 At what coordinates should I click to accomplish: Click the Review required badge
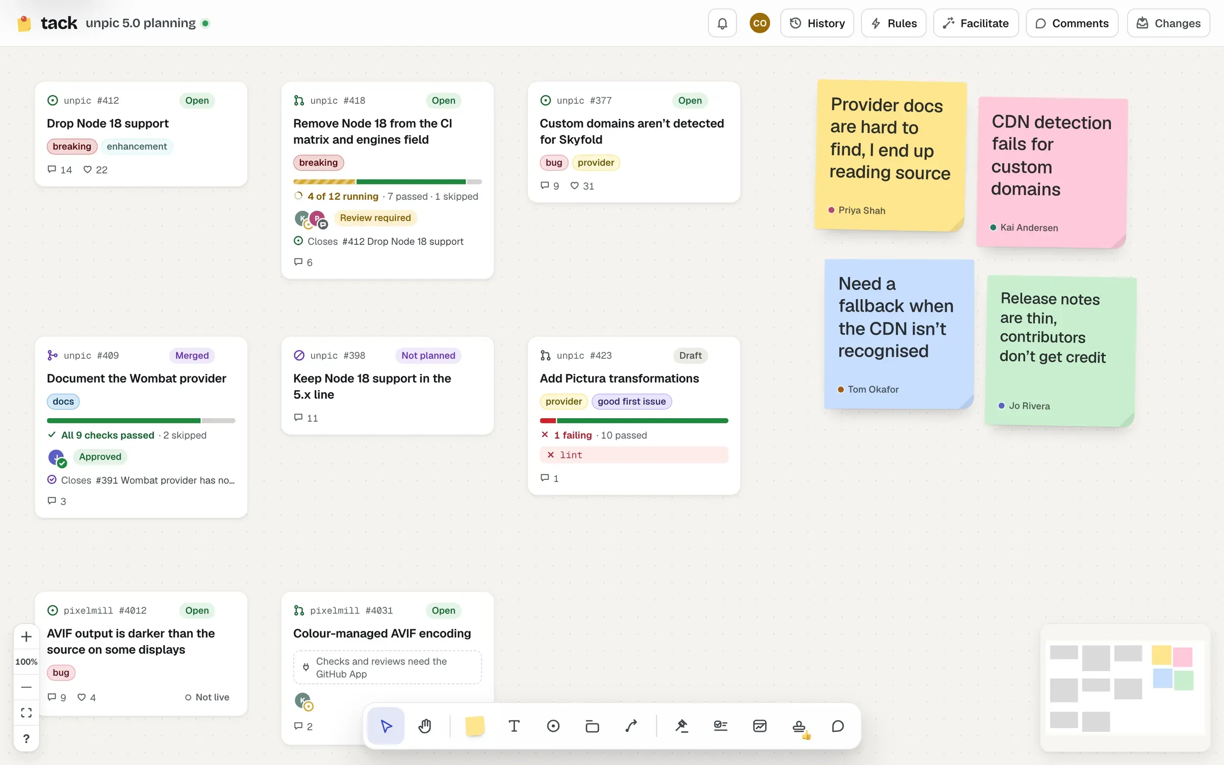[x=375, y=218]
